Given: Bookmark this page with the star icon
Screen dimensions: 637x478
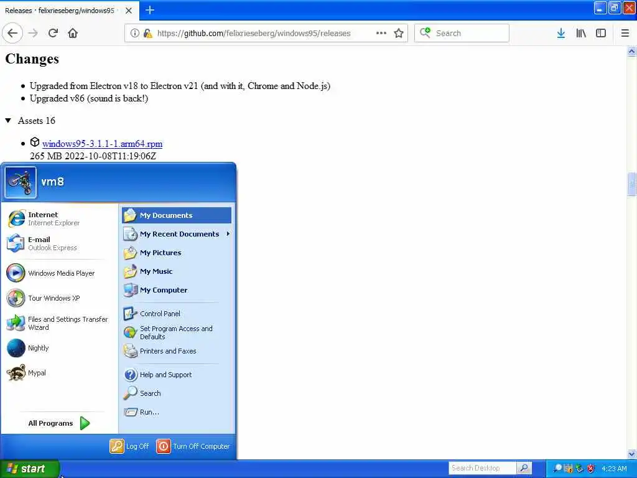Looking at the screenshot, I should (399, 34).
